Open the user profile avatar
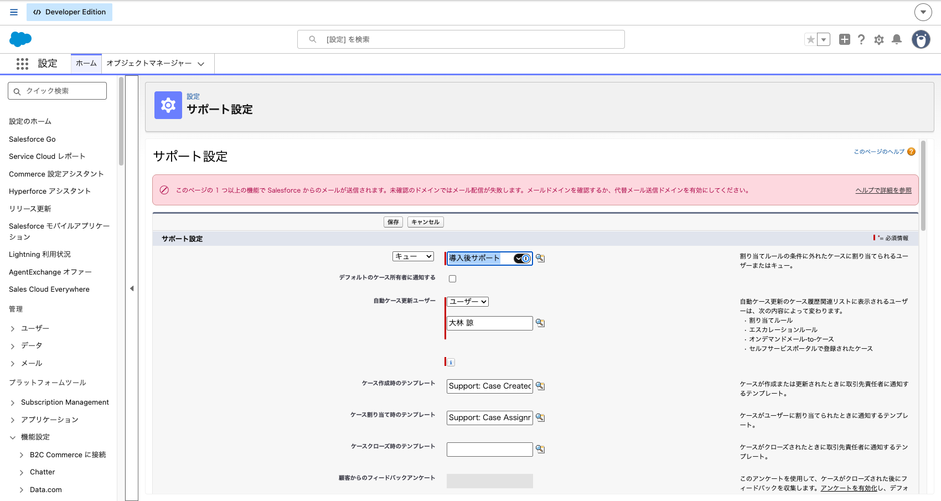This screenshot has height=501, width=941. 921,39
